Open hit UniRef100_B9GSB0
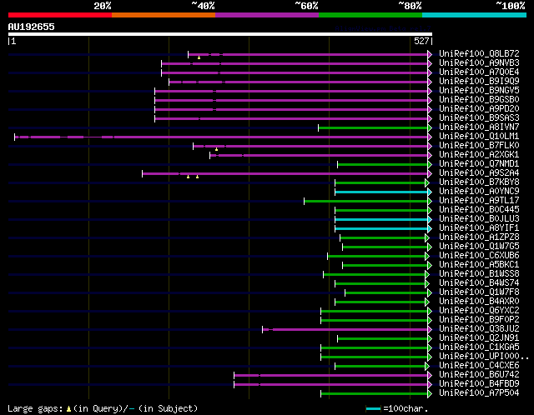This screenshot has height=415, width=534. pyautogui.click(x=479, y=100)
